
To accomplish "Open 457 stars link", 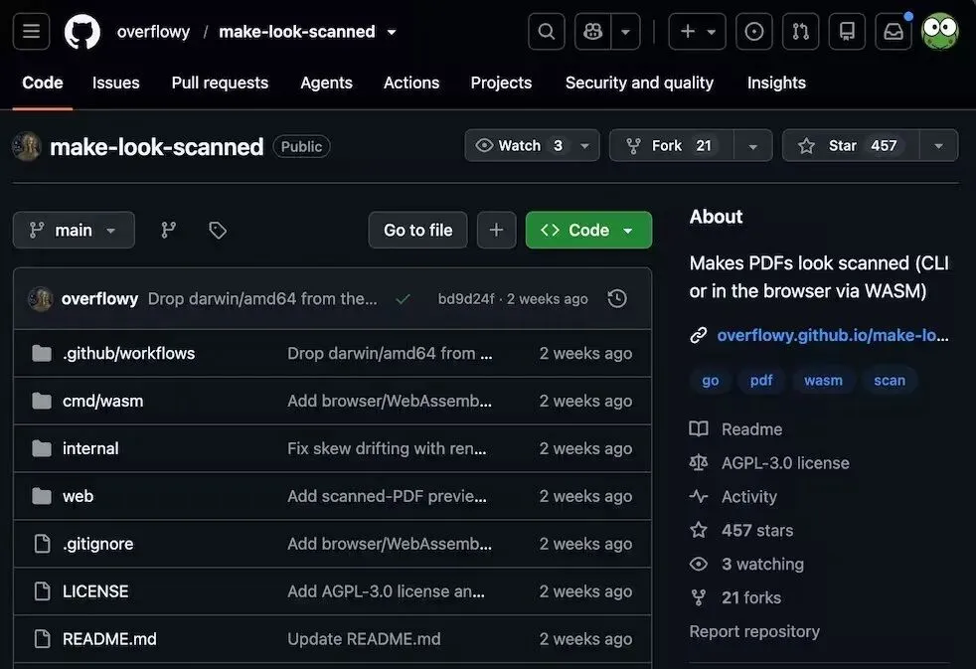I will pyautogui.click(x=757, y=530).
